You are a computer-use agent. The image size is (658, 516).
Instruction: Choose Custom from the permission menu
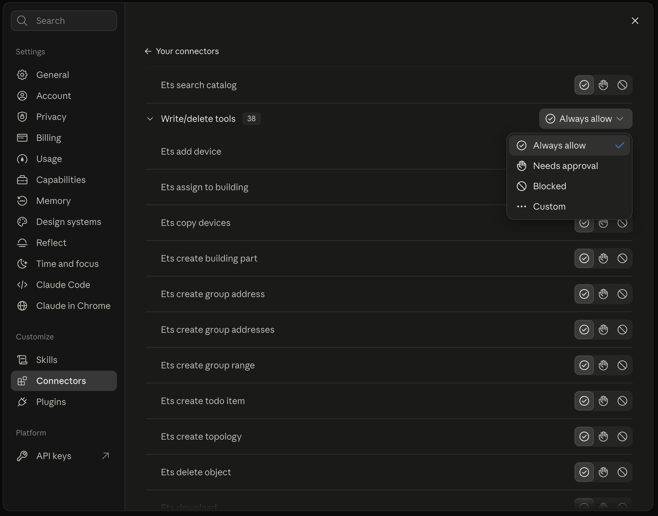tap(569, 206)
